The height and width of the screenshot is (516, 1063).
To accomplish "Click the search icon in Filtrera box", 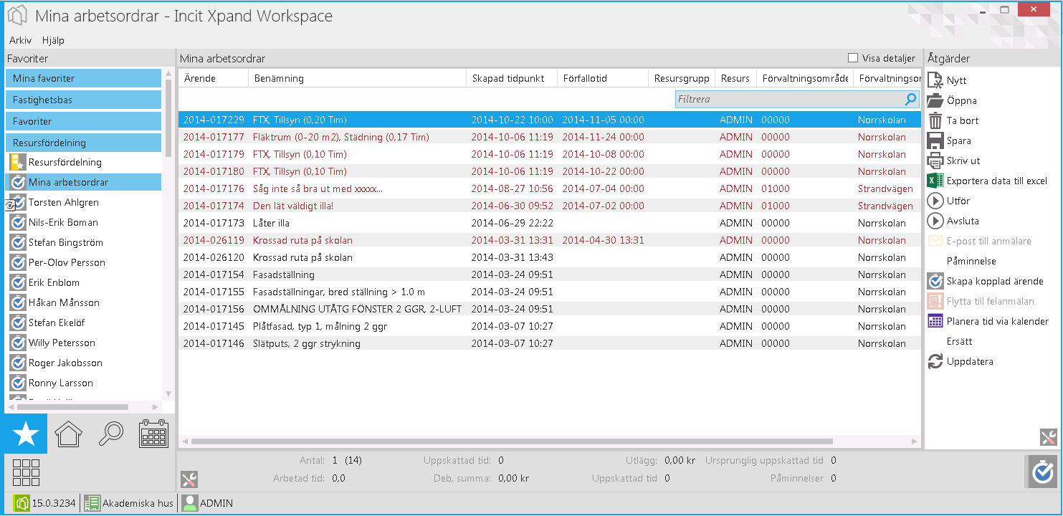I will point(911,100).
